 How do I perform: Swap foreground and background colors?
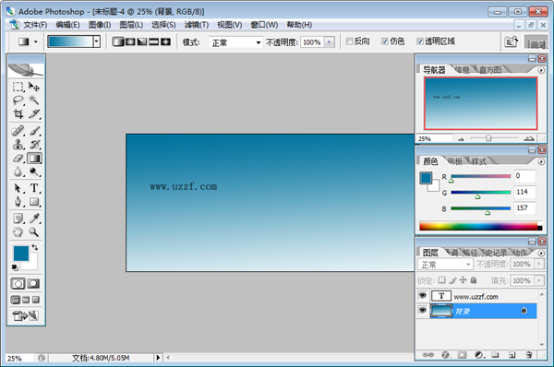35,247
